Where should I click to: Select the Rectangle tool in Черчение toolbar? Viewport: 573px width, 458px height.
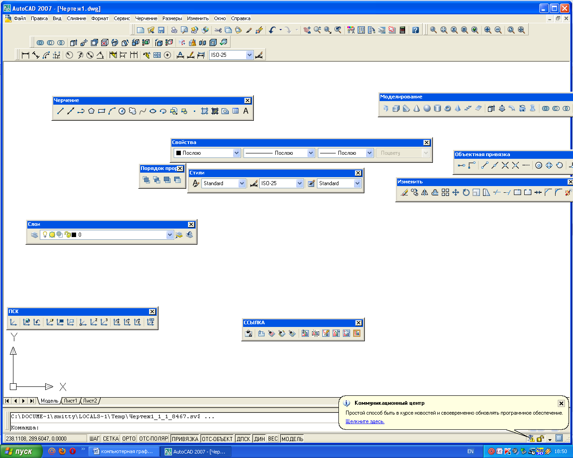(102, 111)
